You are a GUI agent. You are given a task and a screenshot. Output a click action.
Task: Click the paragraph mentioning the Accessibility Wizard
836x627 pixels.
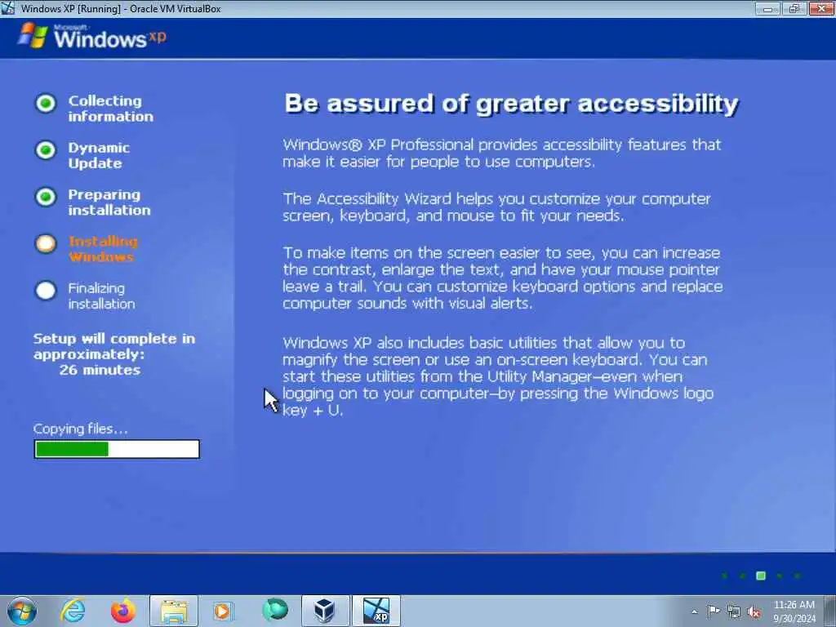click(496, 207)
